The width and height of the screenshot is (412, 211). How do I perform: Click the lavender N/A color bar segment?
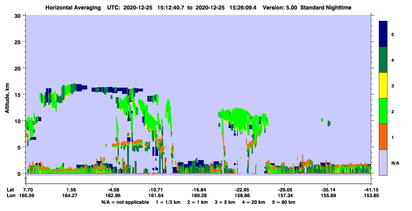[x=383, y=162]
